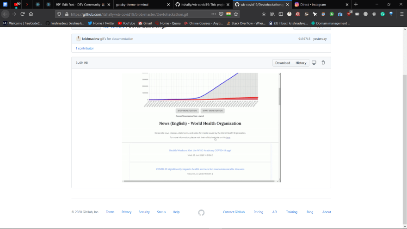Screen dimensions: 407x229
Task: Open a new browser tab
Action: pos(356,5)
